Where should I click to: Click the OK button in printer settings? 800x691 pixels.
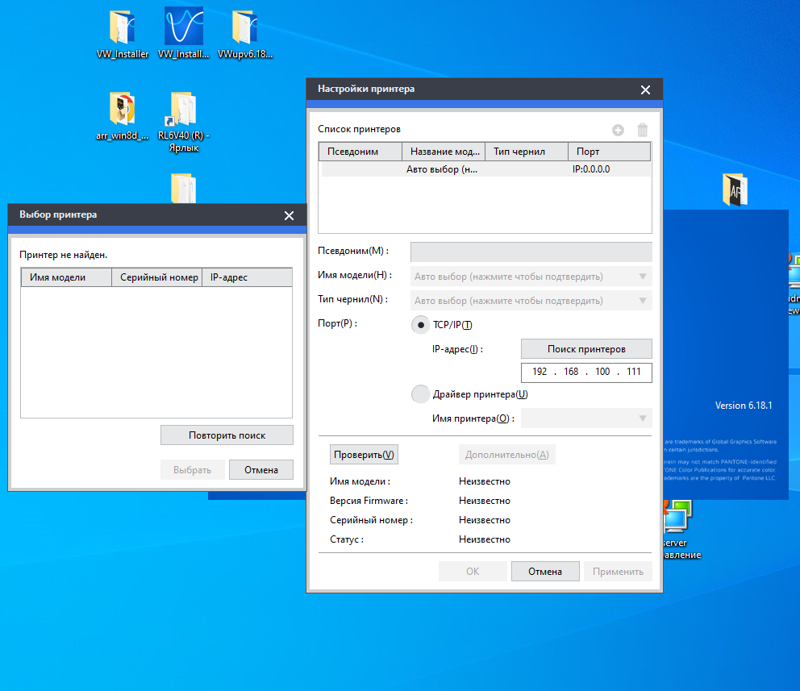pos(473,571)
